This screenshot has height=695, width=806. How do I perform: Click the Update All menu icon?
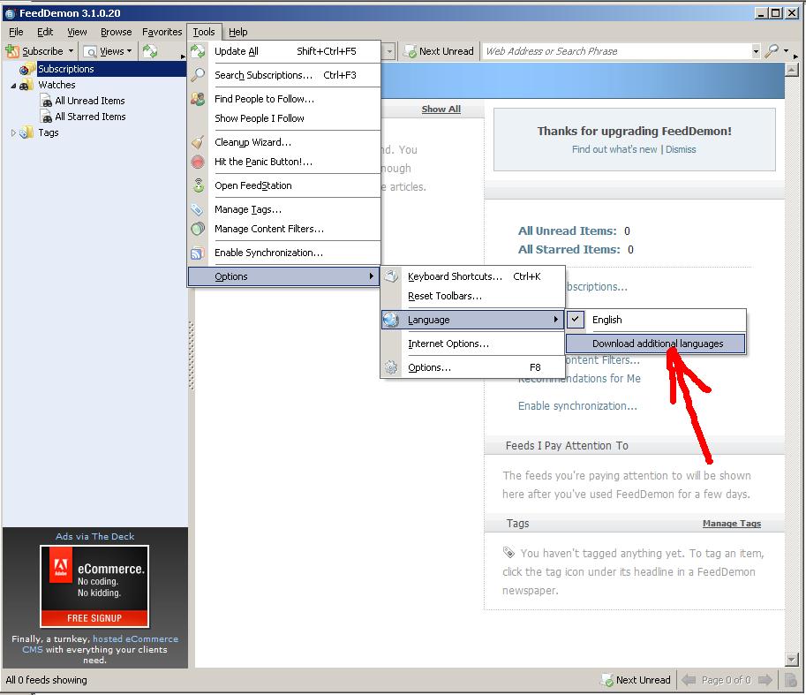point(198,51)
